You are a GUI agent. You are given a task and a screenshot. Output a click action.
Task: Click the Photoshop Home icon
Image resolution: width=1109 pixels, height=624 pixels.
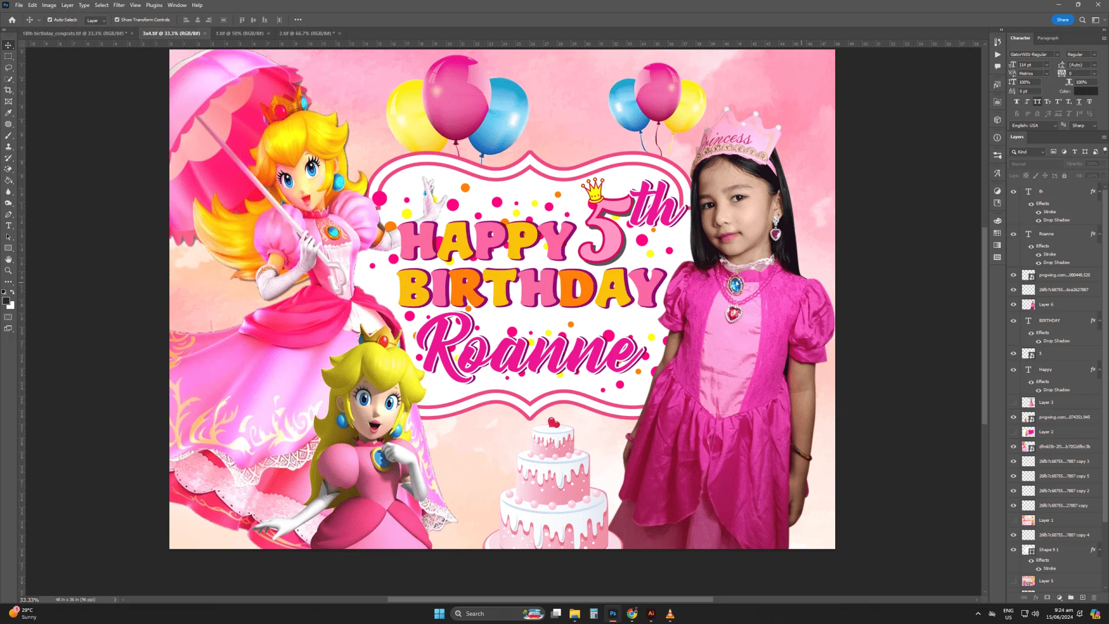(x=12, y=20)
